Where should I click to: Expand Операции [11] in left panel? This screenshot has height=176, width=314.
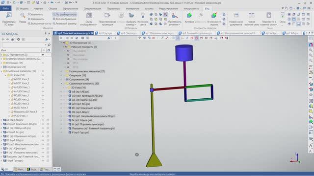click(x=1, y=63)
